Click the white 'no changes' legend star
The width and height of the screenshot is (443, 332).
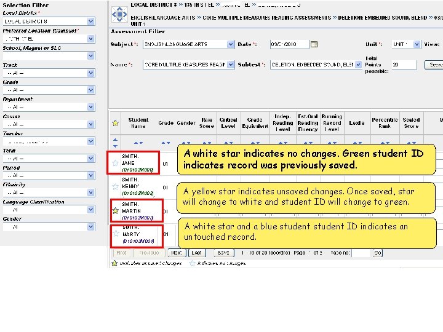click(x=192, y=263)
